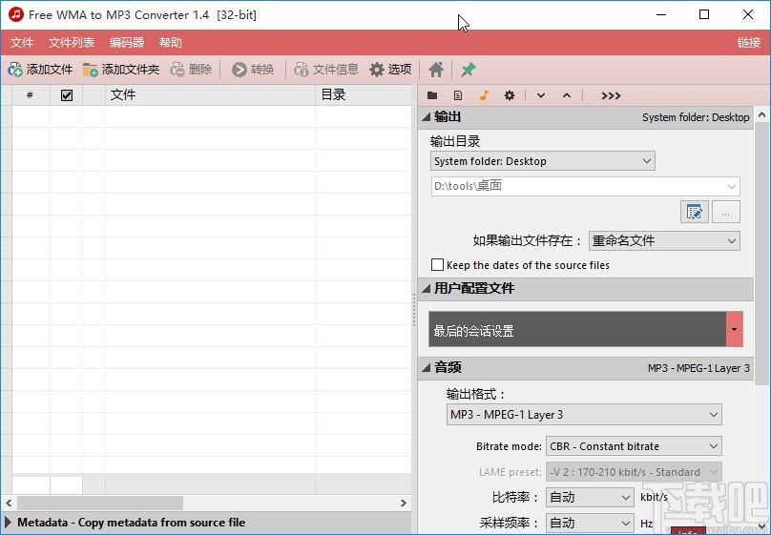Click the 文件 column header

click(x=211, y=94)
